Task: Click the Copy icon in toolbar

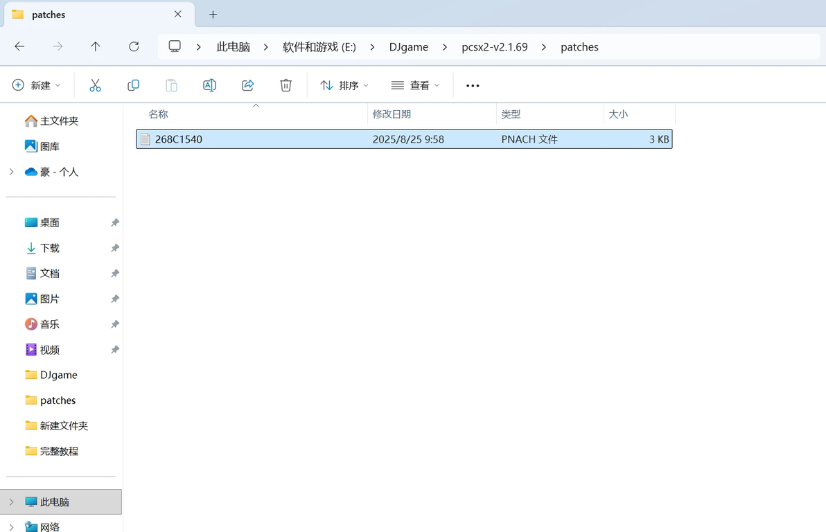Action: 133,85
